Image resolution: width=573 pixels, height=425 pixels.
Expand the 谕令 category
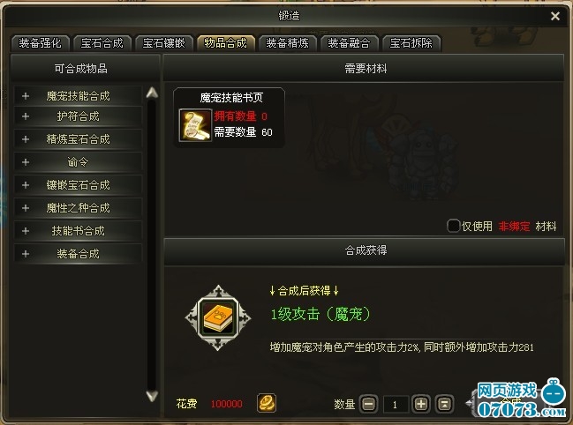pos(78,162)
